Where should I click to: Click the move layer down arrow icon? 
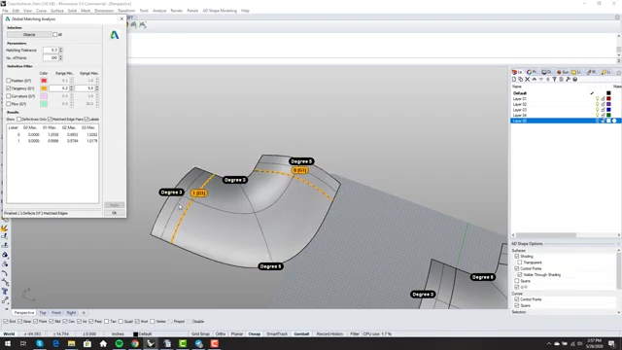point(540,80)
